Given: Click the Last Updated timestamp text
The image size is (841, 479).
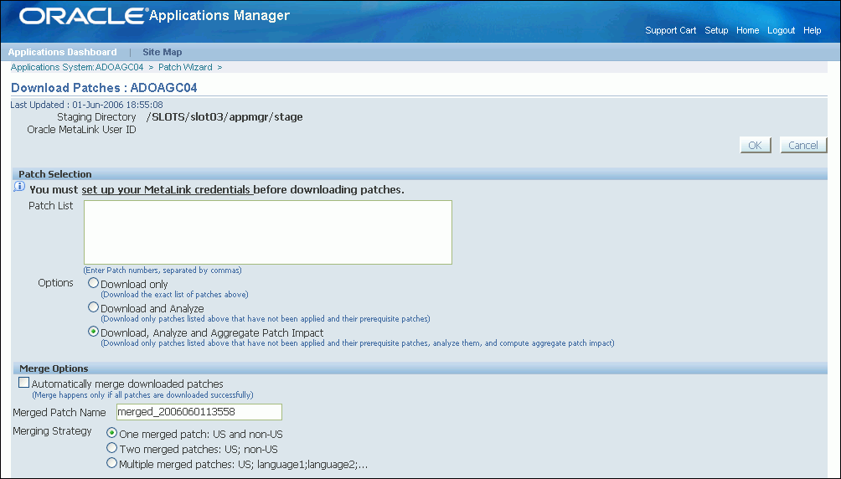Looking at the screenshot, I should pyautogui.click(x=86, y=105).
